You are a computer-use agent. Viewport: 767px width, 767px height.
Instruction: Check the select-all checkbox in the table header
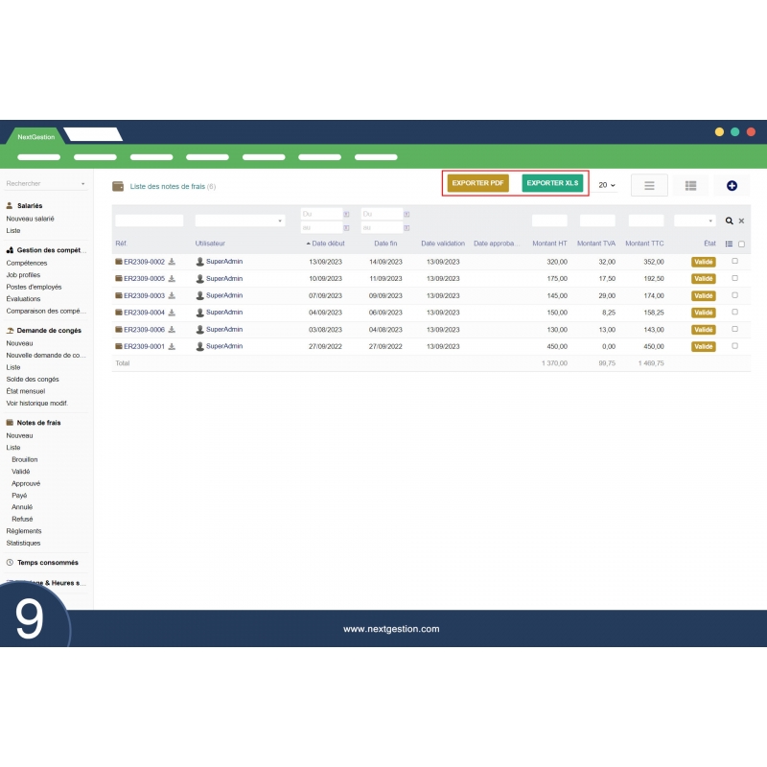point(741,243)
